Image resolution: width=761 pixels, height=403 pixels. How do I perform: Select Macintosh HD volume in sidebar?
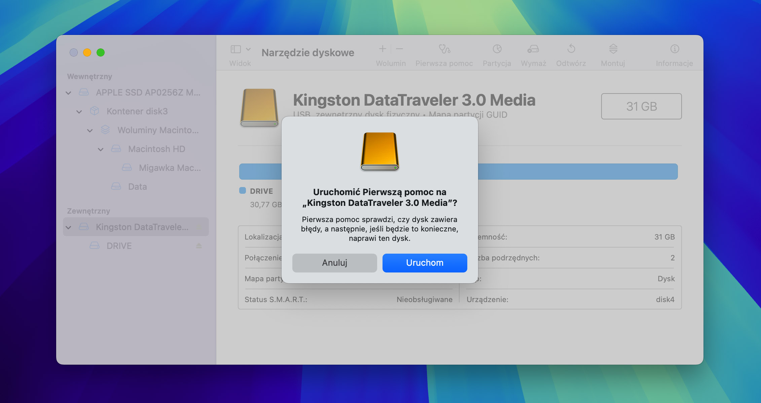tap(136, 149)
